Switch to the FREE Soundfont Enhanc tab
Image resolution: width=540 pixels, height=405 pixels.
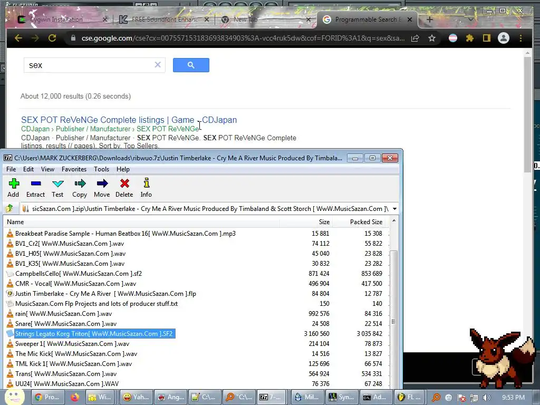tap(165, 20)
